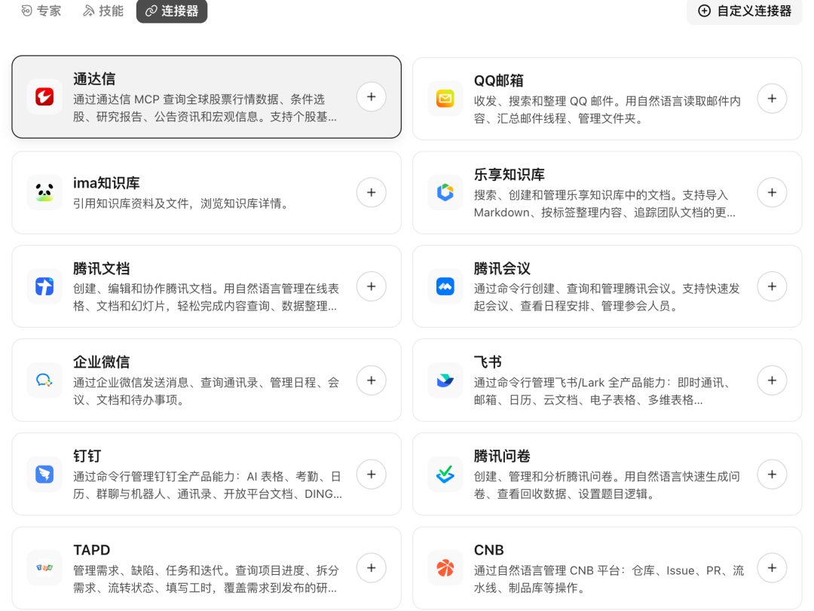Viewport: 814px width, 611px height.
Task: Select the 连接器 tab
Action: [172, 11]
